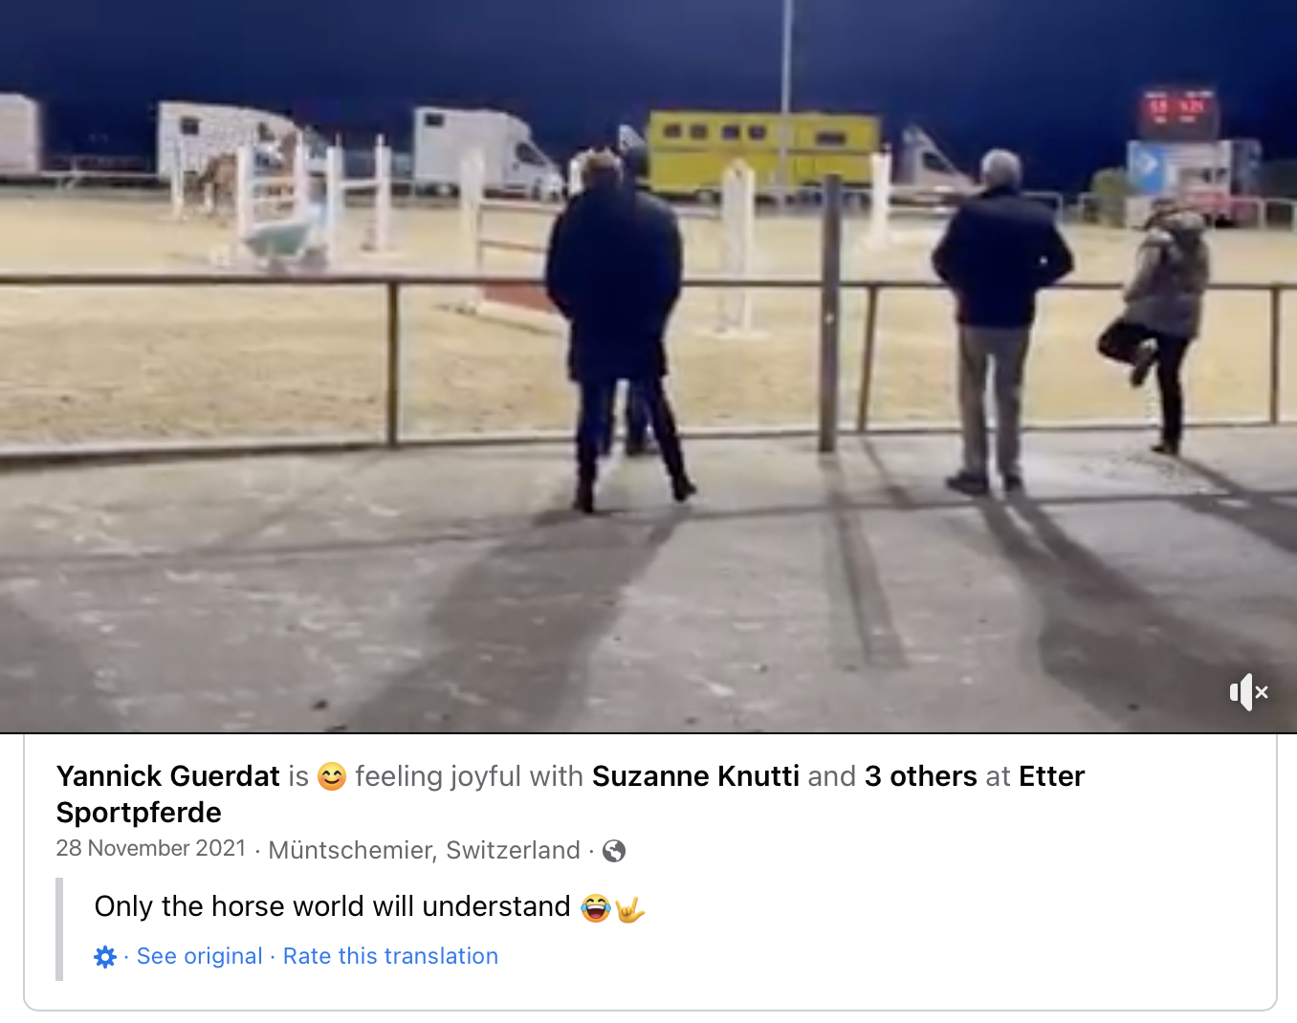1297x1023 pixels.
Task: Open the post via the 28 November 2021 timestamp
Action: (151, 848)
